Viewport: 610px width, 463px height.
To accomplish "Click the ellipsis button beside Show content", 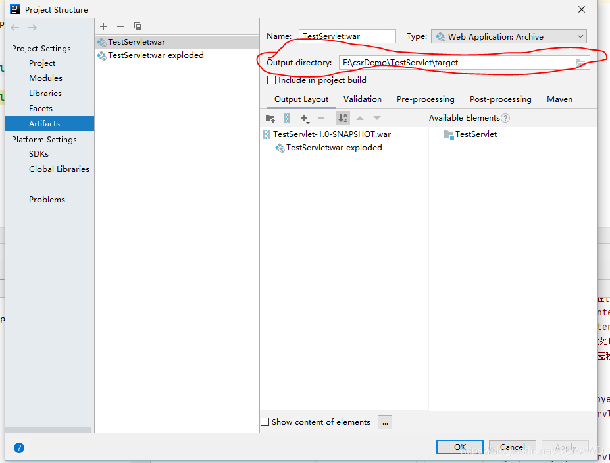I will coord(385,423).
